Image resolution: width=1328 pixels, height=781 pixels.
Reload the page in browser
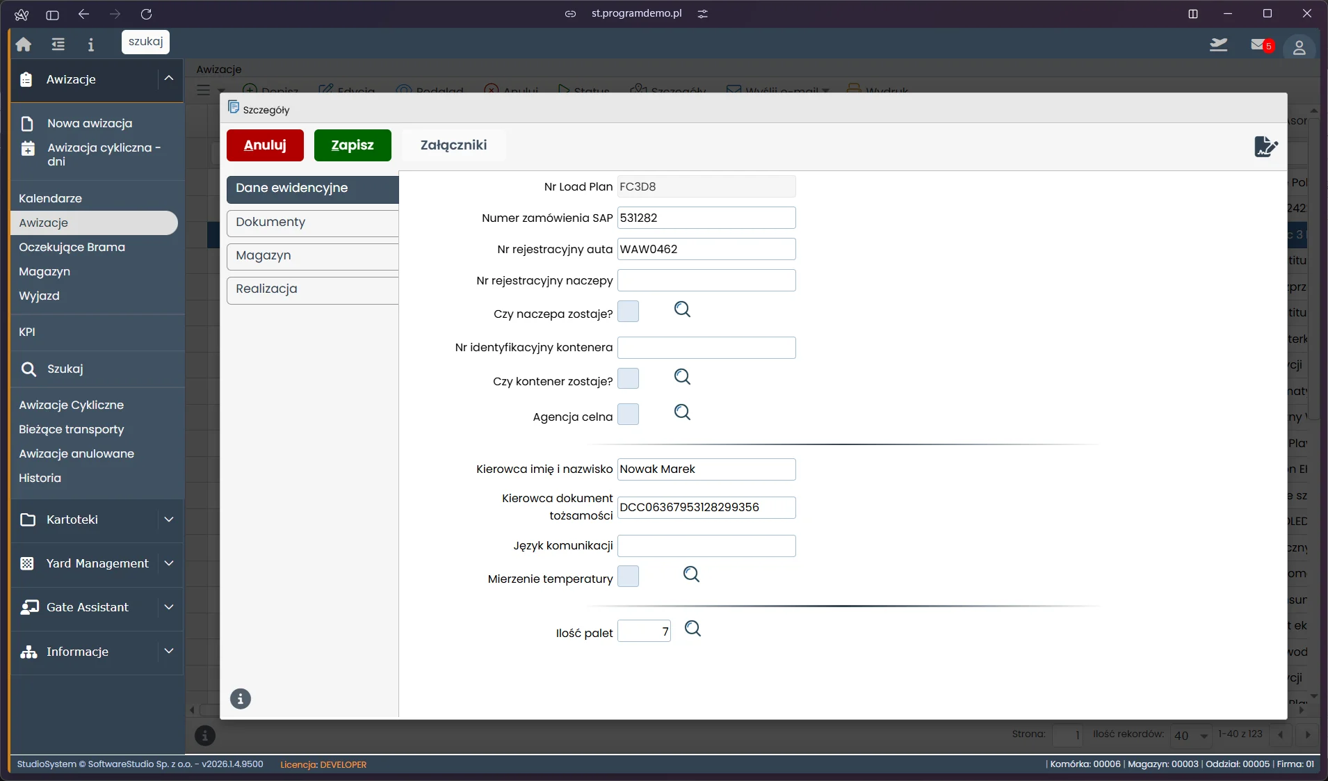(146, 14)
